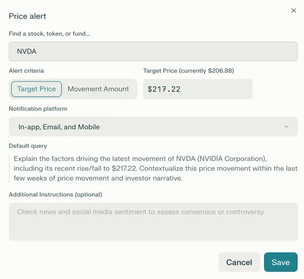Click the Alert criteria label
304x279 pixels.
(26, 71)
